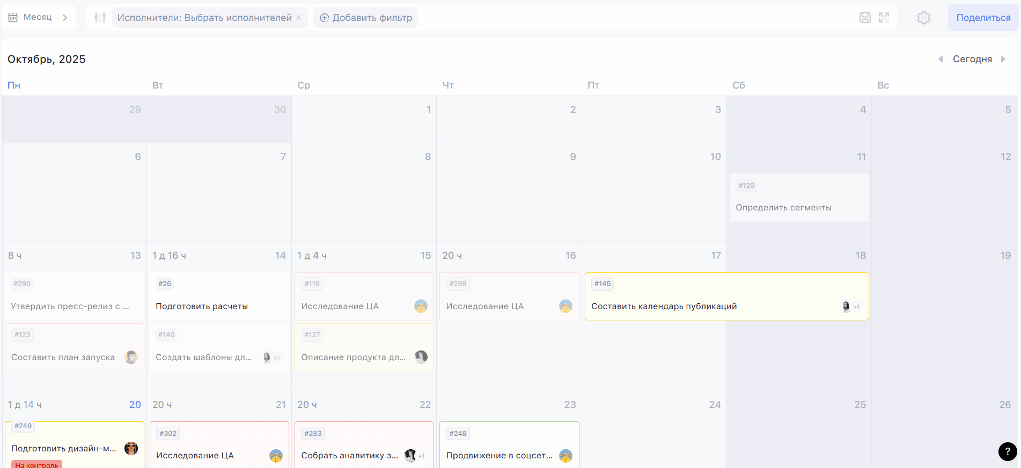
Task: Open the settings gear icon
Action: 923,18
